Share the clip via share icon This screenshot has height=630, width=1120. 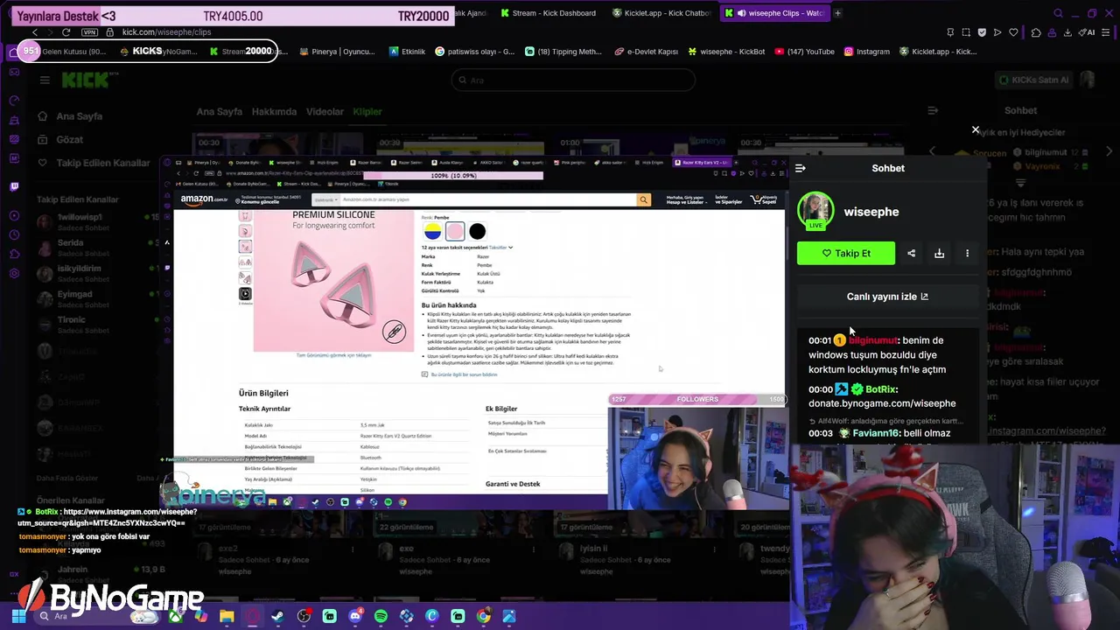tap(911, 254)
